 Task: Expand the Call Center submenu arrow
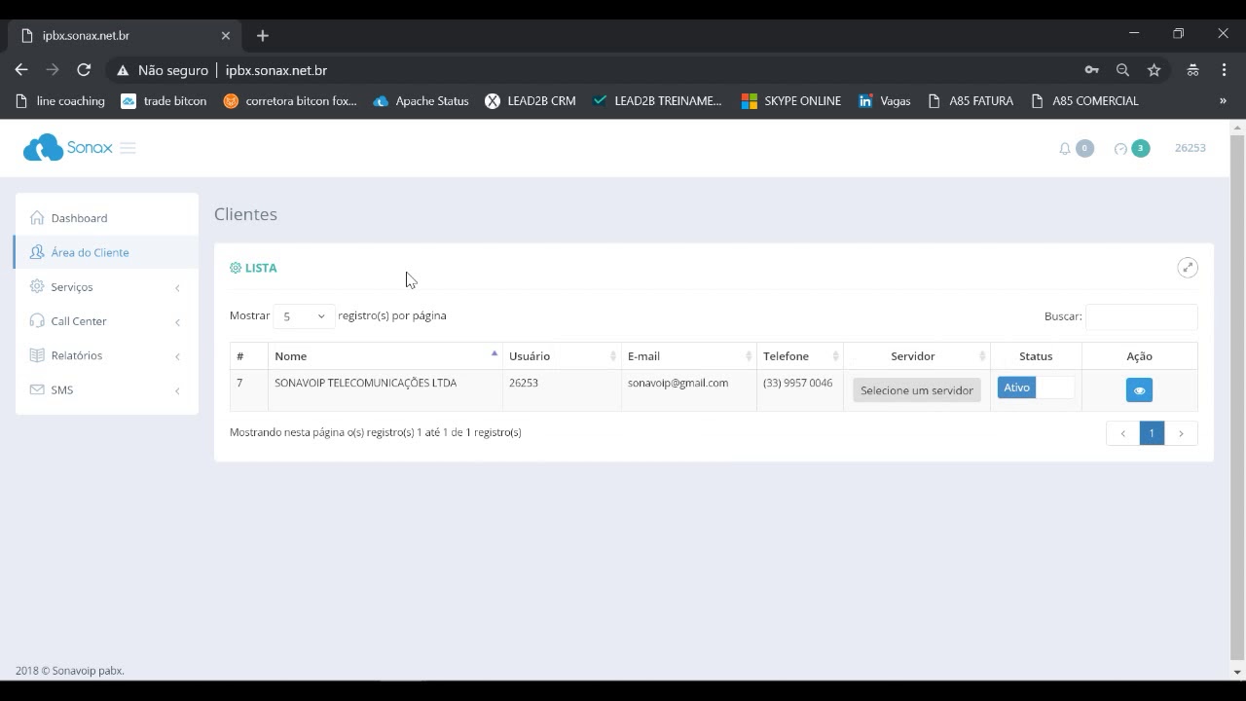click(177, 321)
